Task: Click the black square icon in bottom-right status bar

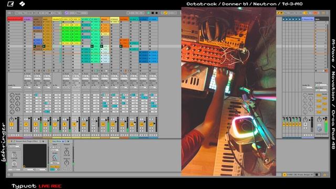Action: [x=317, y=175]
